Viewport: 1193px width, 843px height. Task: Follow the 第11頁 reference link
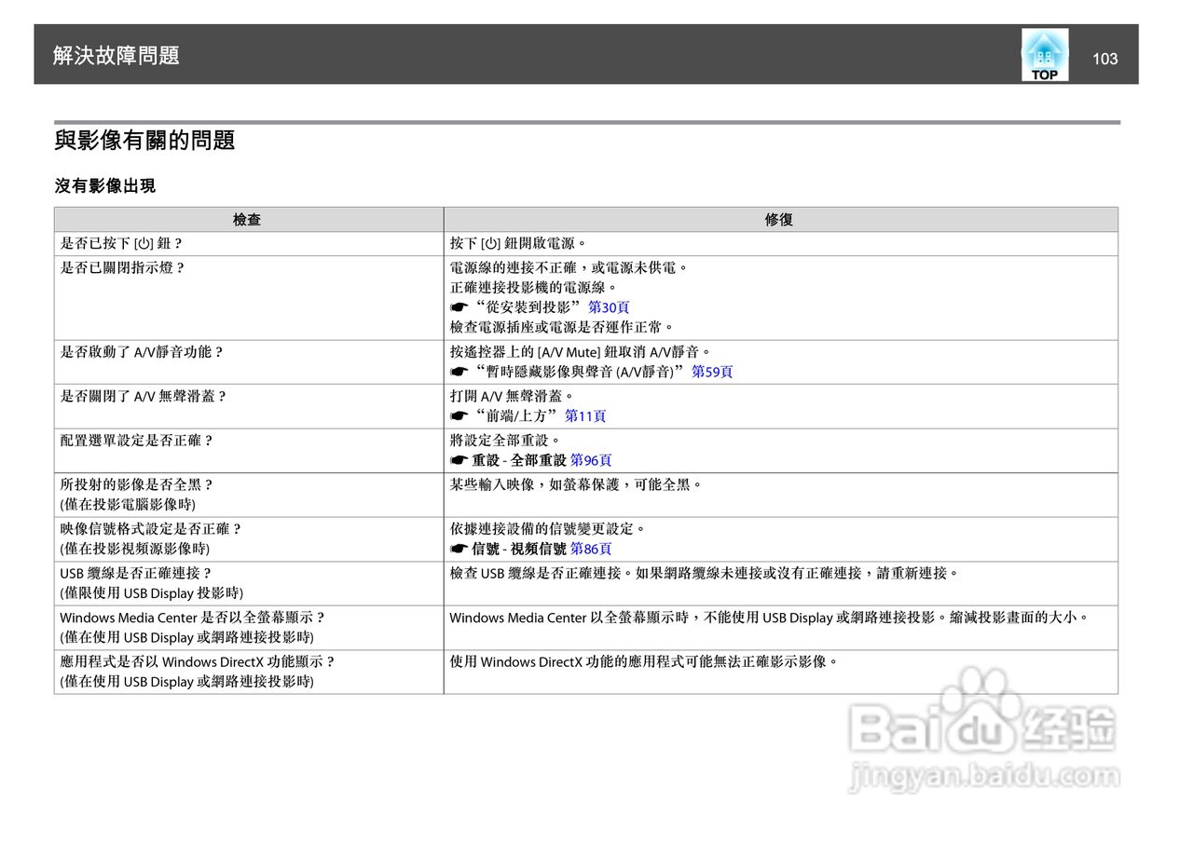pos(587,415)
